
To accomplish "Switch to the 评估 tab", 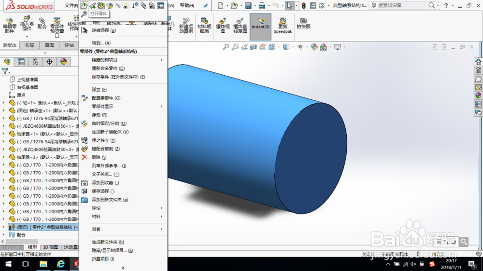I will pyautogui.click(x=69, y=45).
